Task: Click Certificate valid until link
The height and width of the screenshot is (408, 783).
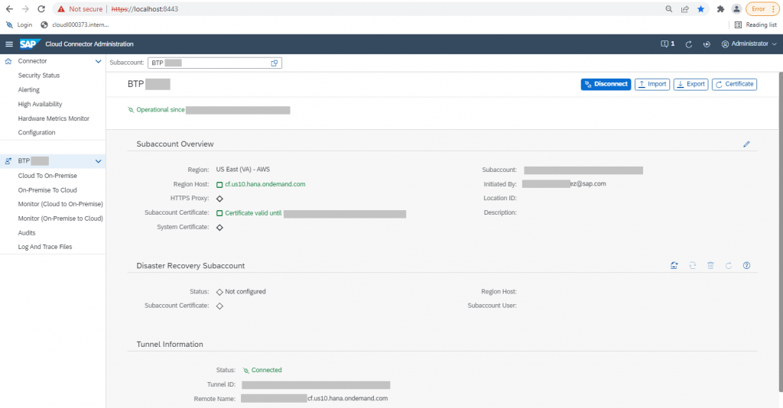Action: pos(253,213)
